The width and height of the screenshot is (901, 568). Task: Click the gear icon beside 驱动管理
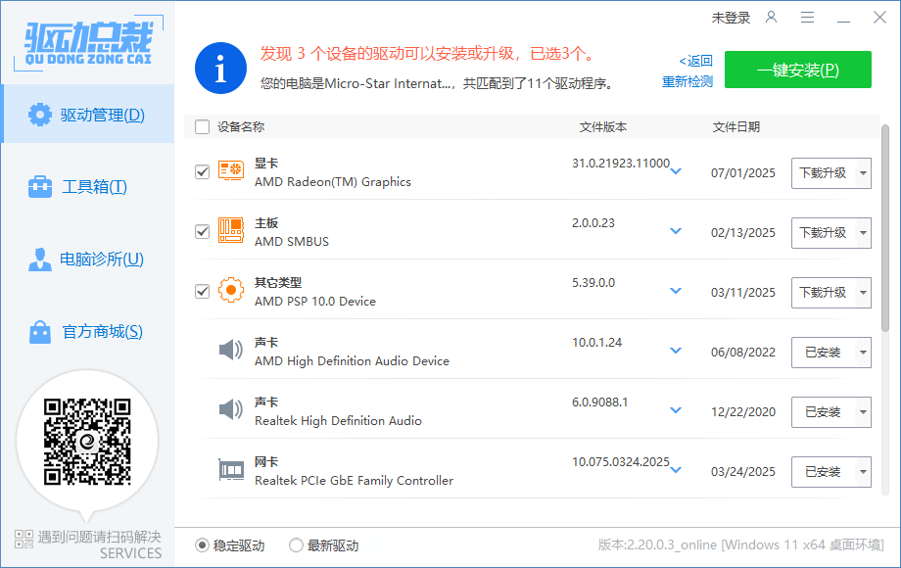39,115
